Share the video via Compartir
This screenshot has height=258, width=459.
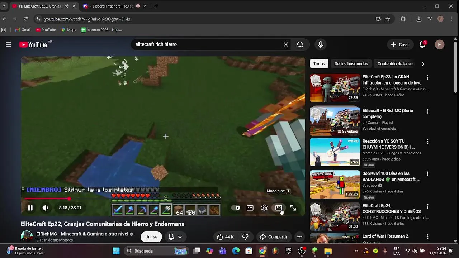click(x=273, y=237)
